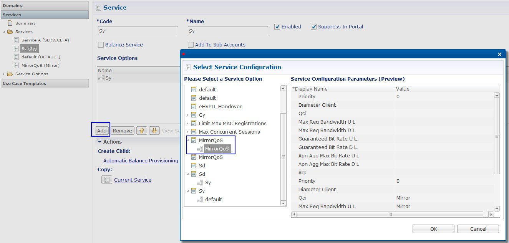Open the Domains panel
The image size is (509, 243).
click(45, 5)
